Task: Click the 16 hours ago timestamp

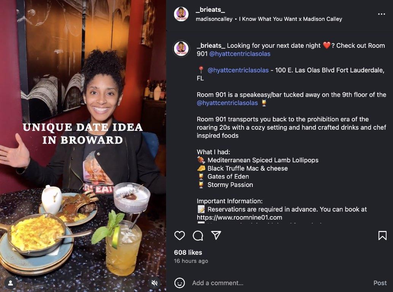Action: tap(191, 261)
